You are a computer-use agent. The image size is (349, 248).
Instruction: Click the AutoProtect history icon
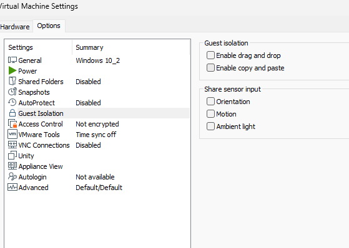[12, 102]
